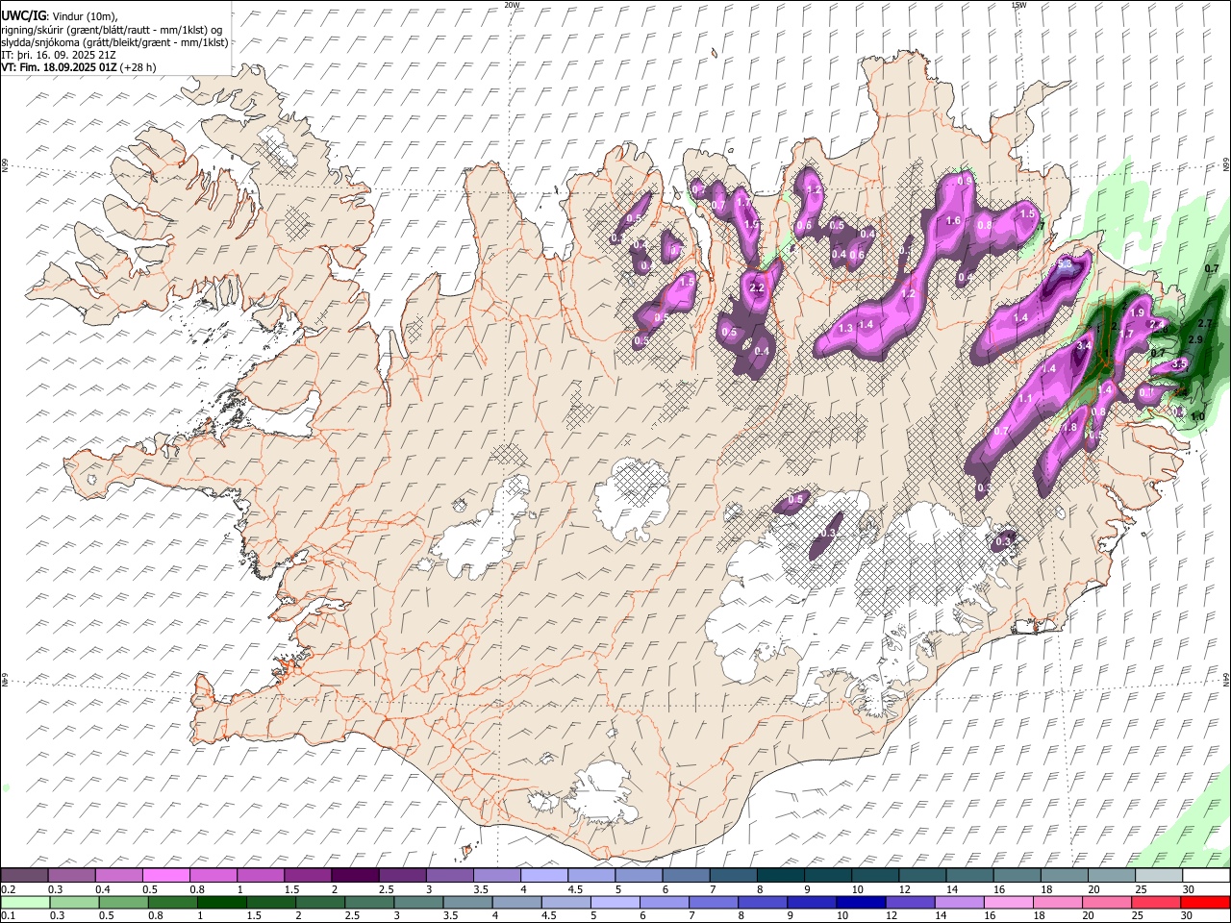Click the 'rigning/skúrir' legend description line
The image size is (1231, 923).
[112, 30]
